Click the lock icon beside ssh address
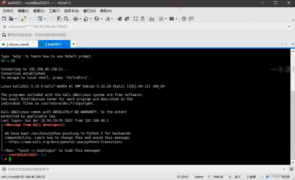This screenshot has height=180, width=295. coord(5,27)
